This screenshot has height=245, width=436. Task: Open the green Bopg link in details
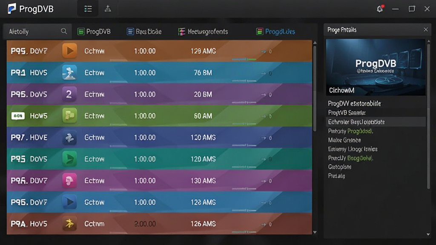click(x=360, y=158)
